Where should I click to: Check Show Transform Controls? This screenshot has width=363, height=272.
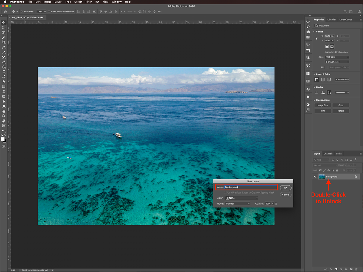click(49, 11)
